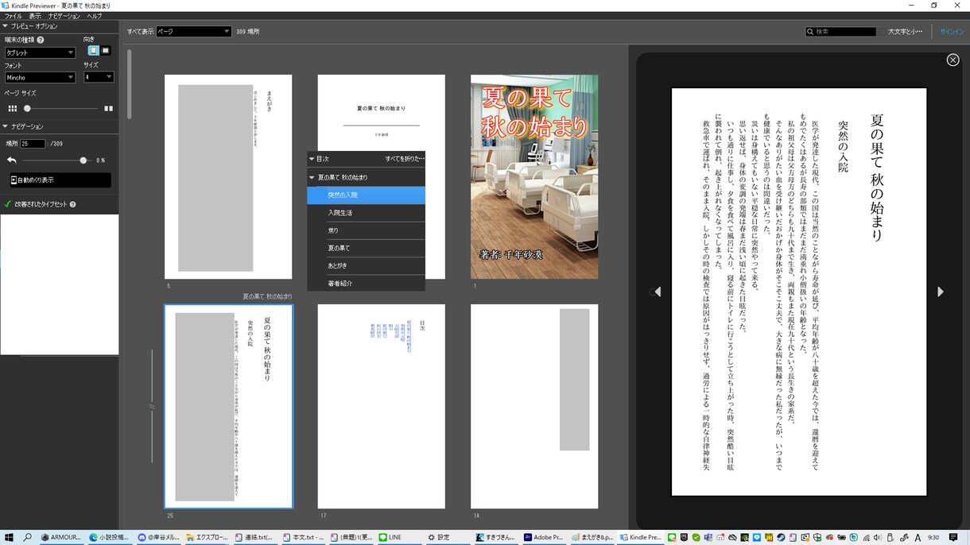Image resolution: width=970 pixels, height=545 pixels.
Task: Collapse 目次 table of contents popup
Action: point(312,159)
